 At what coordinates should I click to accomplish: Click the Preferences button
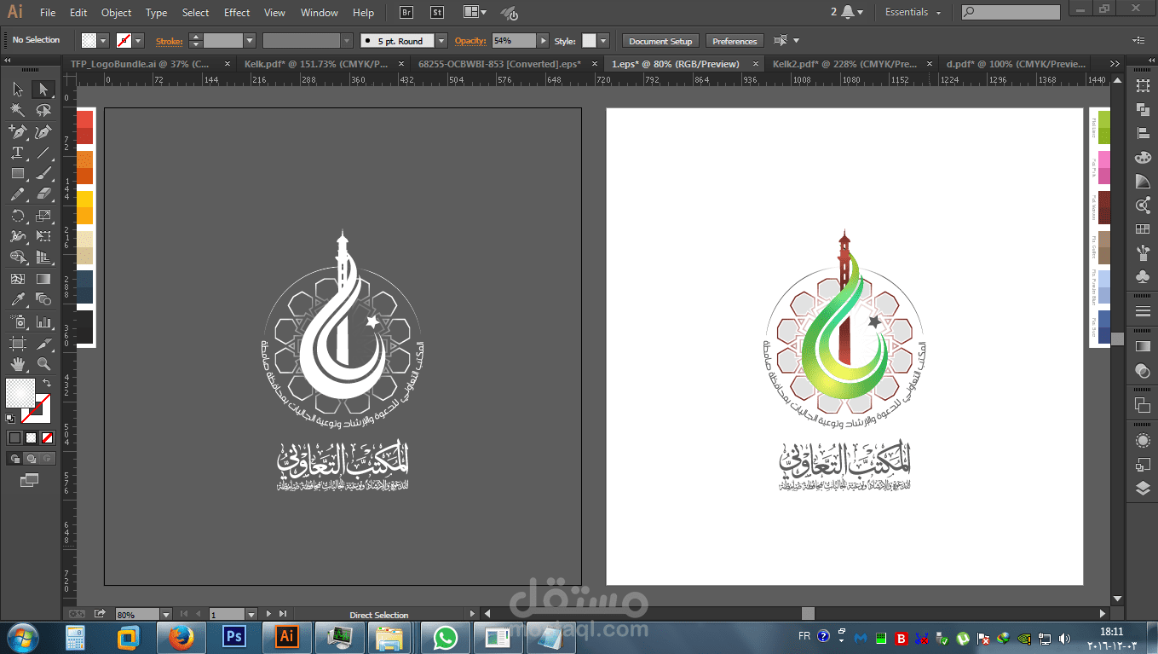735,41
